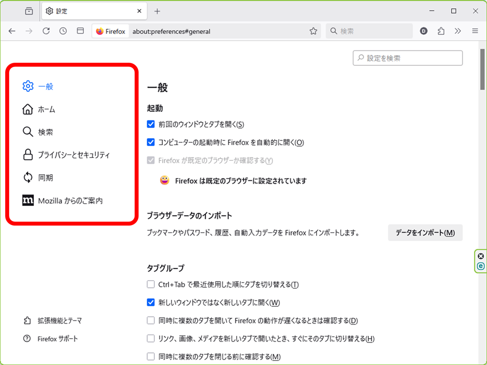The height and width of the screenshot is (365, 487).
Task: Enable Ctrl+Tab で最近使用した順にタブを切り替える
Action: (150, 284)
